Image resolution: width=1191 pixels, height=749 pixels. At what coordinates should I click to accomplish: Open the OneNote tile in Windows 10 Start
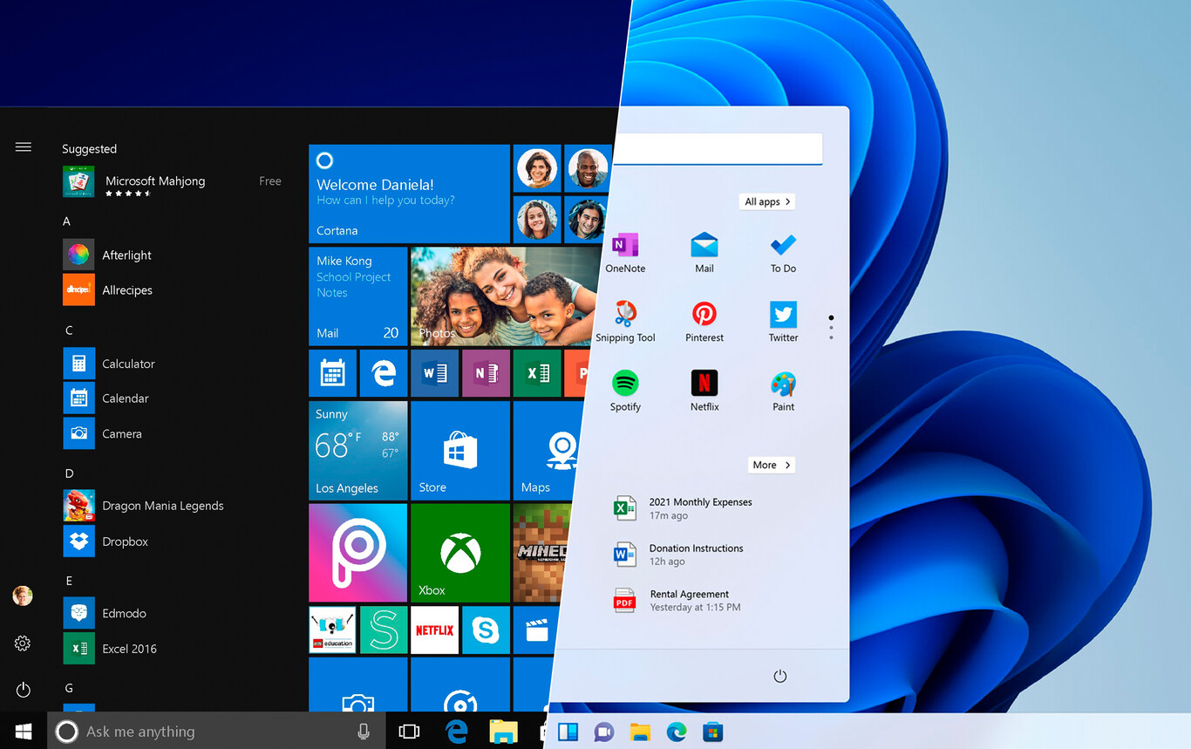486,373
